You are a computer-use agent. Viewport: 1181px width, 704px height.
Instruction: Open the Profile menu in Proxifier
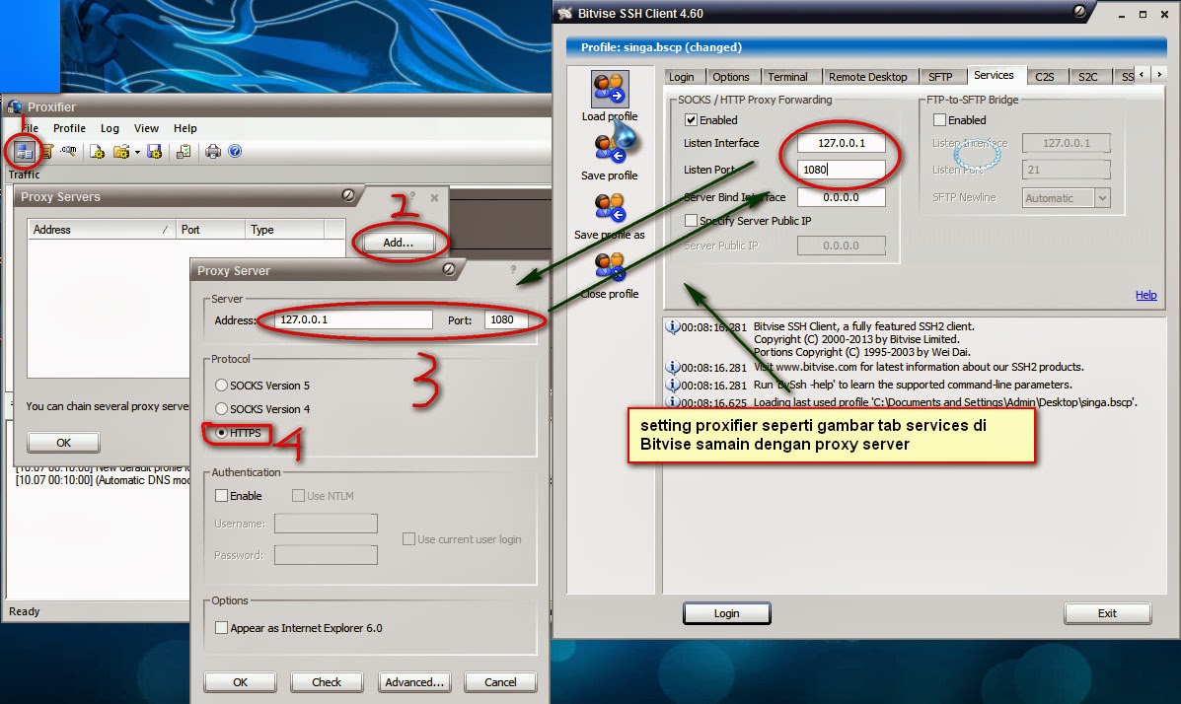click(x=69, y=128)
